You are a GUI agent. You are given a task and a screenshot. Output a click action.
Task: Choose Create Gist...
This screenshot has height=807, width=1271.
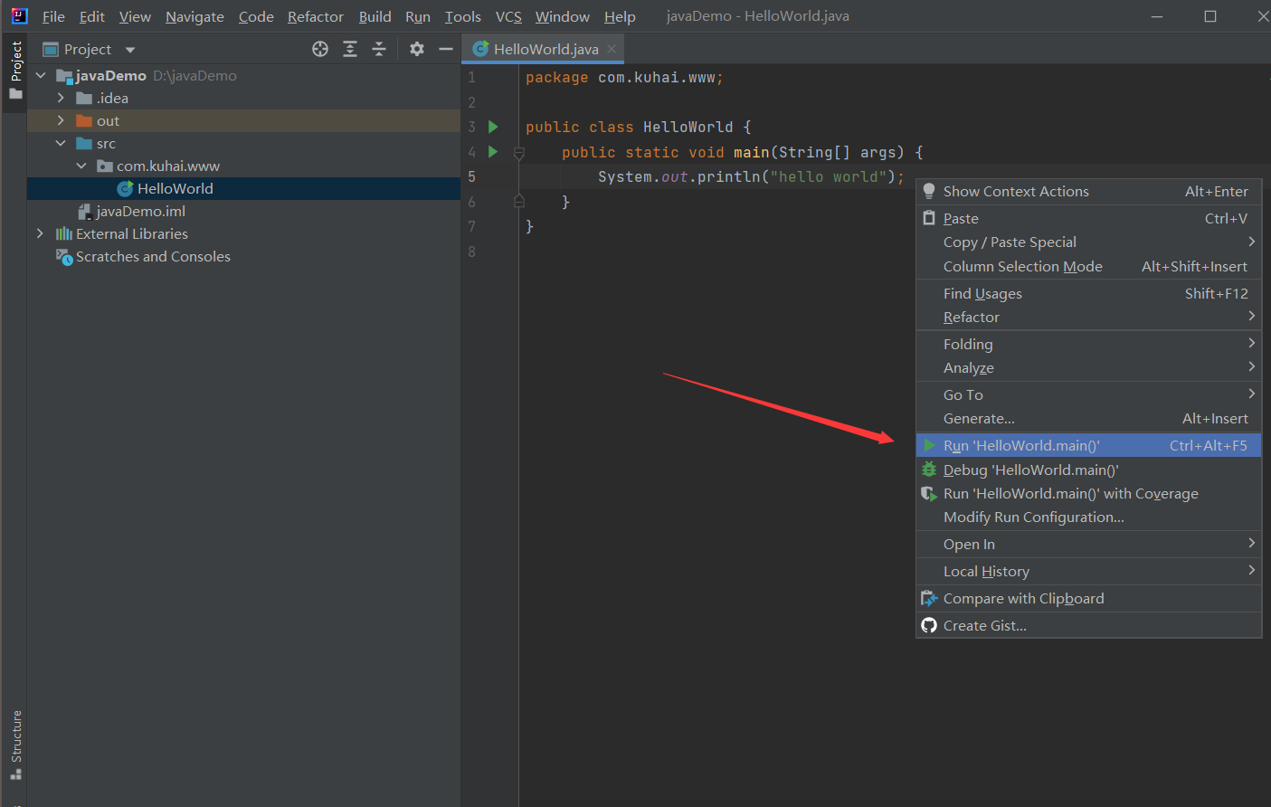(1088, 625)
